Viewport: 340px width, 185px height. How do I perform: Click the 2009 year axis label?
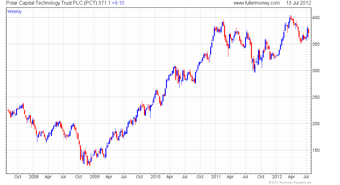pos(95,177)
